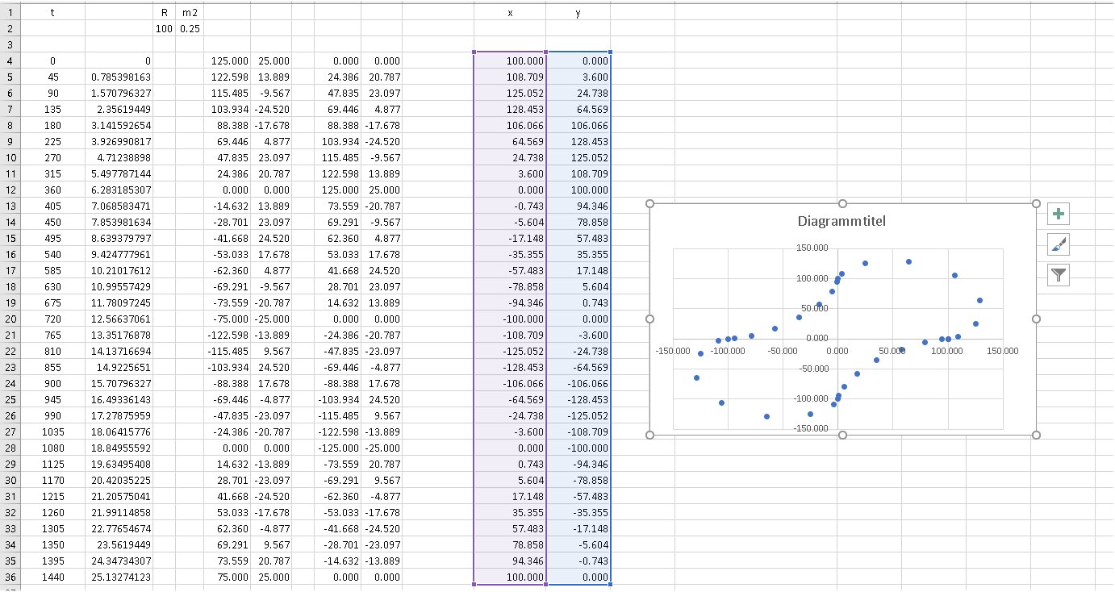Select the chart title Diagrammtitel
Screen dimensions: 1115x592
(x=841, y=220)
